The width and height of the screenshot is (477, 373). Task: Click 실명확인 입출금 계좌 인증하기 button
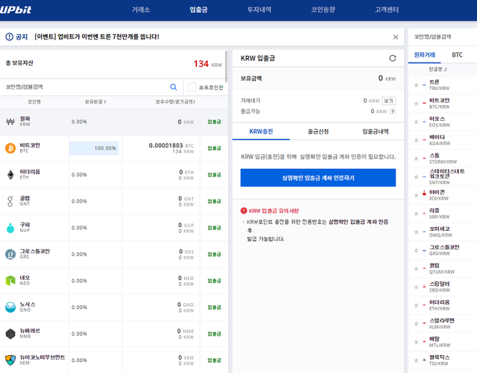[x=318, y=178]
